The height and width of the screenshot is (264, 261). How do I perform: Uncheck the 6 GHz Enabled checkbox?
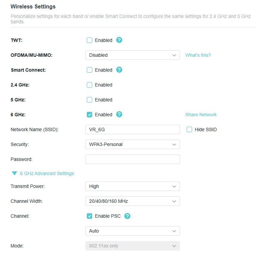coord(89,115)
